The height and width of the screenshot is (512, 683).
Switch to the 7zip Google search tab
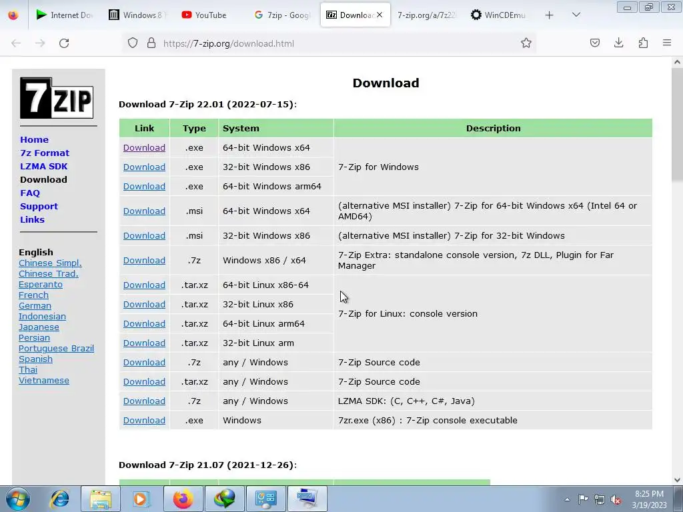pos(282,15)
